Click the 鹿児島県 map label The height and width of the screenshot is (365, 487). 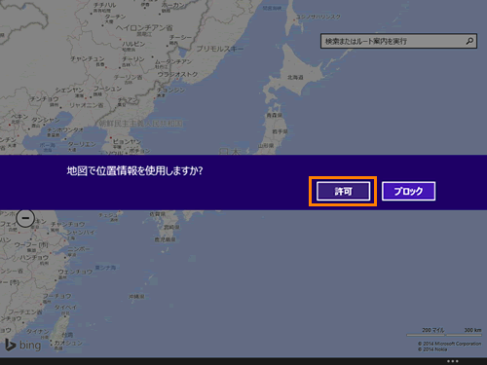(165, 239)
